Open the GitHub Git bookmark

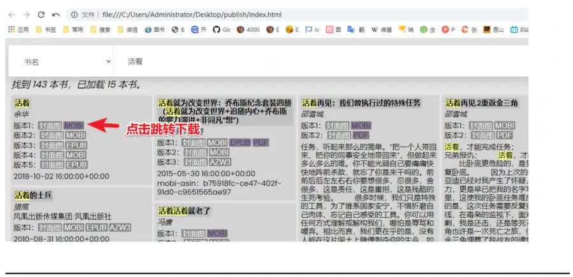[x=222, y=29]
